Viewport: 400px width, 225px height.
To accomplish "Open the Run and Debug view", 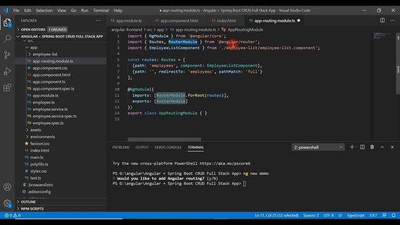I will coord(7,71).
